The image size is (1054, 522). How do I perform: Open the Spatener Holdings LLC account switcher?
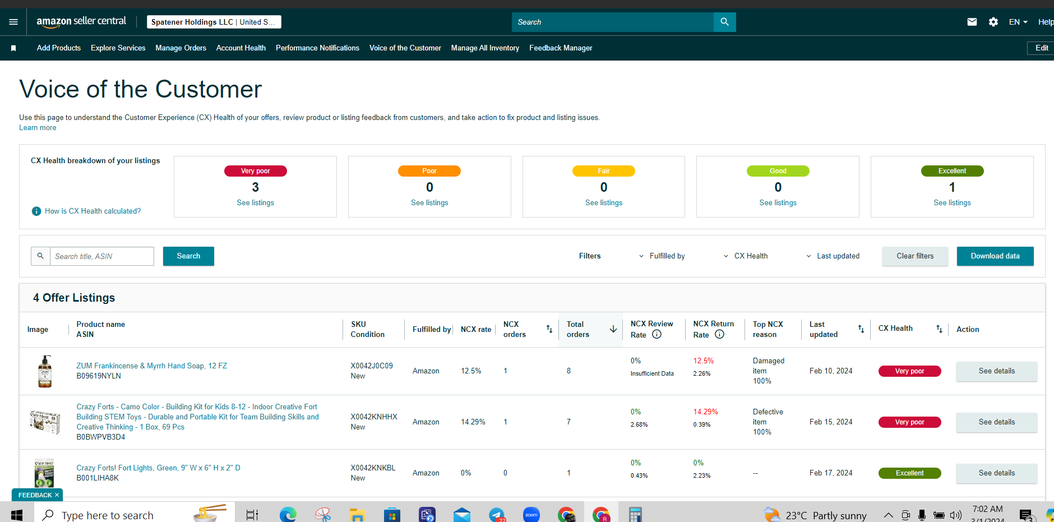coord(214,22)
